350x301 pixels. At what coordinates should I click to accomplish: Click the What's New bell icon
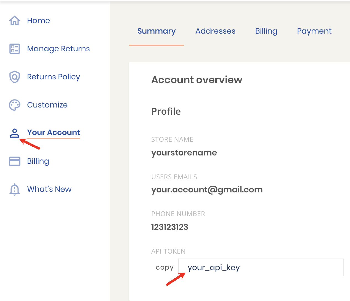coord(15,189)
